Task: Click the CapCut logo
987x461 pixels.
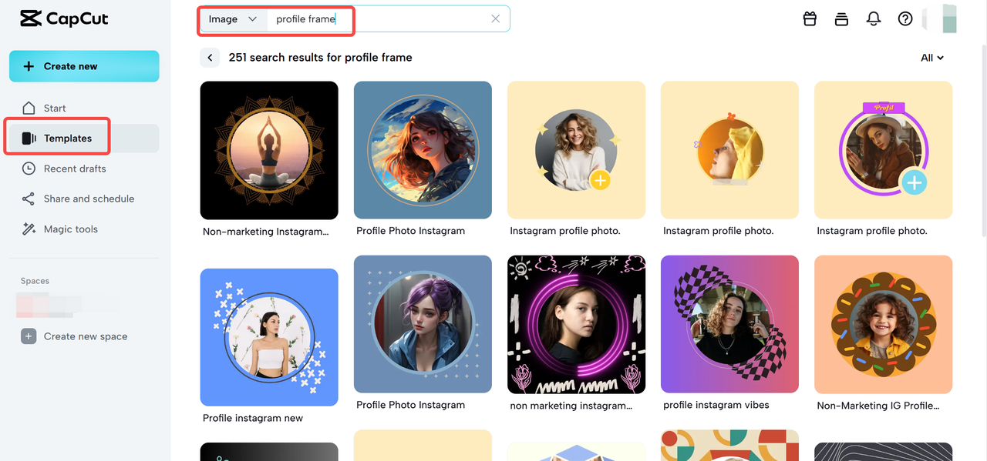Action: pyautogui.click(x=65, y=18)
